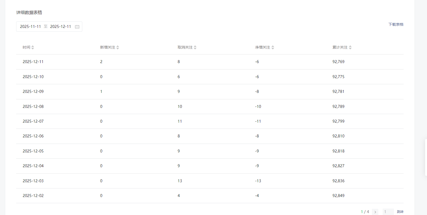Click cumulative value 92,849 cell

coord(338,196)
